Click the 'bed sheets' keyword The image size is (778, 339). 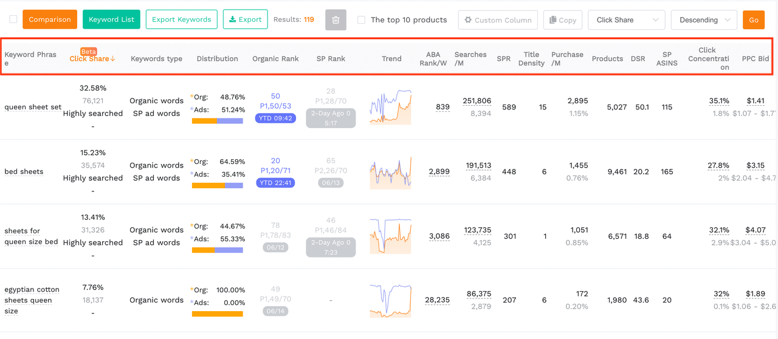coord(24,171)
